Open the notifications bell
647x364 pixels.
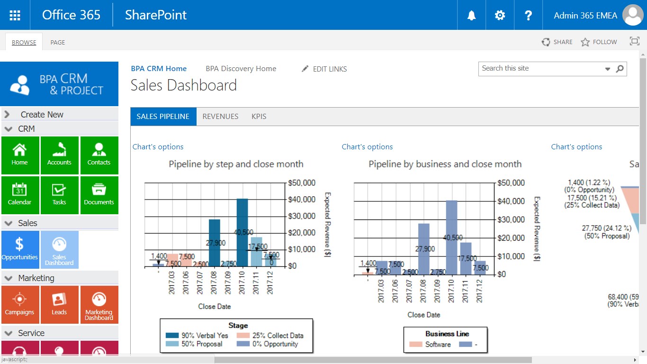(471, 15)
